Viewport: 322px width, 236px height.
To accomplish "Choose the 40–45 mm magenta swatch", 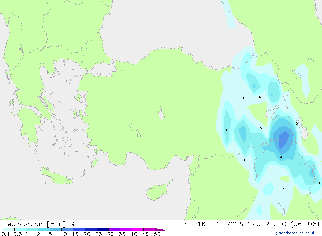I will click(x=137, y=230).
